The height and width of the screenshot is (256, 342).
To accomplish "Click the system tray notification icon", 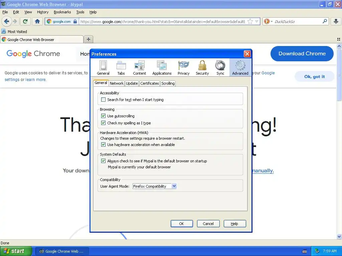I will (x=317, y=251).
